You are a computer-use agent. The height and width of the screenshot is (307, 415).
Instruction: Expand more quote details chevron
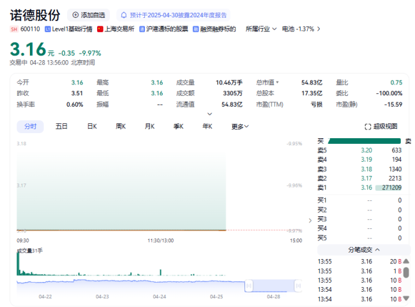[x=209, y=114]
